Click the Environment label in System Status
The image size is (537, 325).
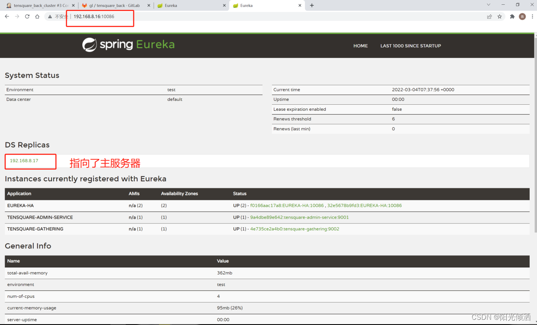19,90
